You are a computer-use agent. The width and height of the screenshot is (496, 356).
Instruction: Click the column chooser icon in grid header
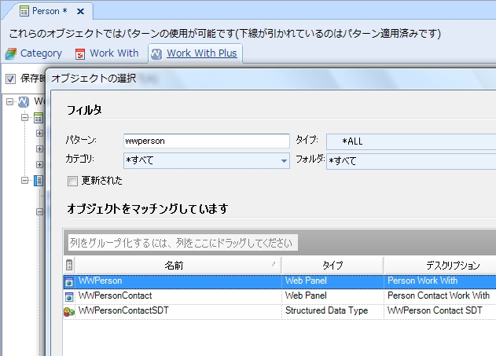[x=69, y=266]
